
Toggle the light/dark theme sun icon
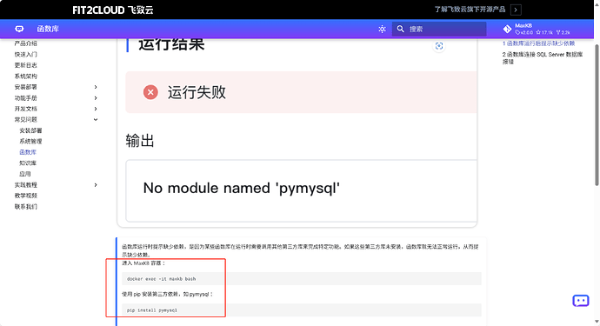pos(382,29)
